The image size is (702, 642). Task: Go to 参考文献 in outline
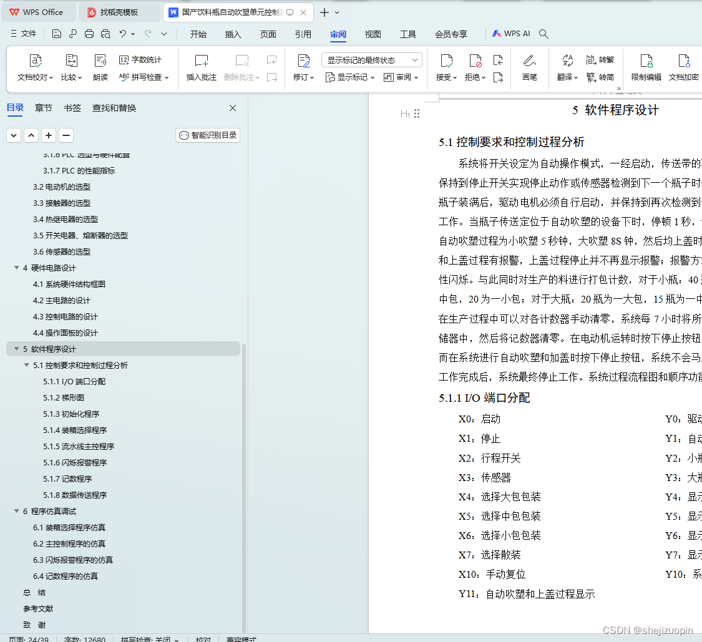click(38, 608)
